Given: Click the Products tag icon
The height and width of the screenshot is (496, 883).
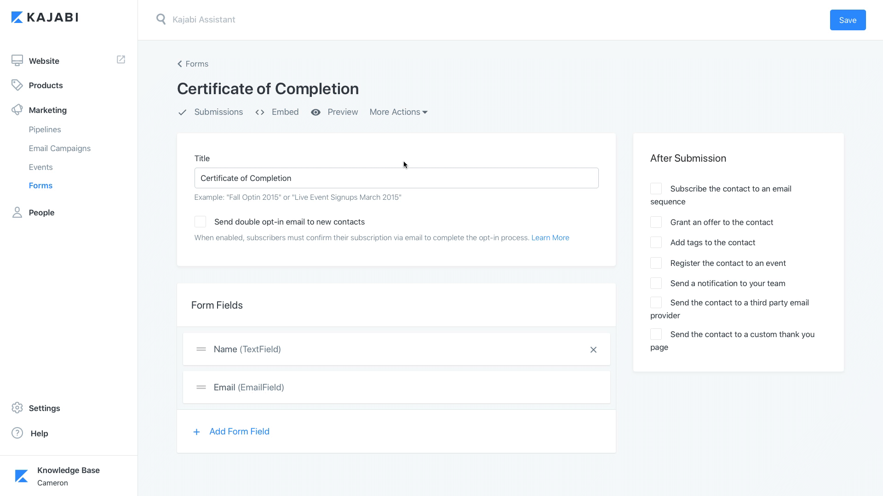Looking at the screenshot, I should [x=17, y=85].
